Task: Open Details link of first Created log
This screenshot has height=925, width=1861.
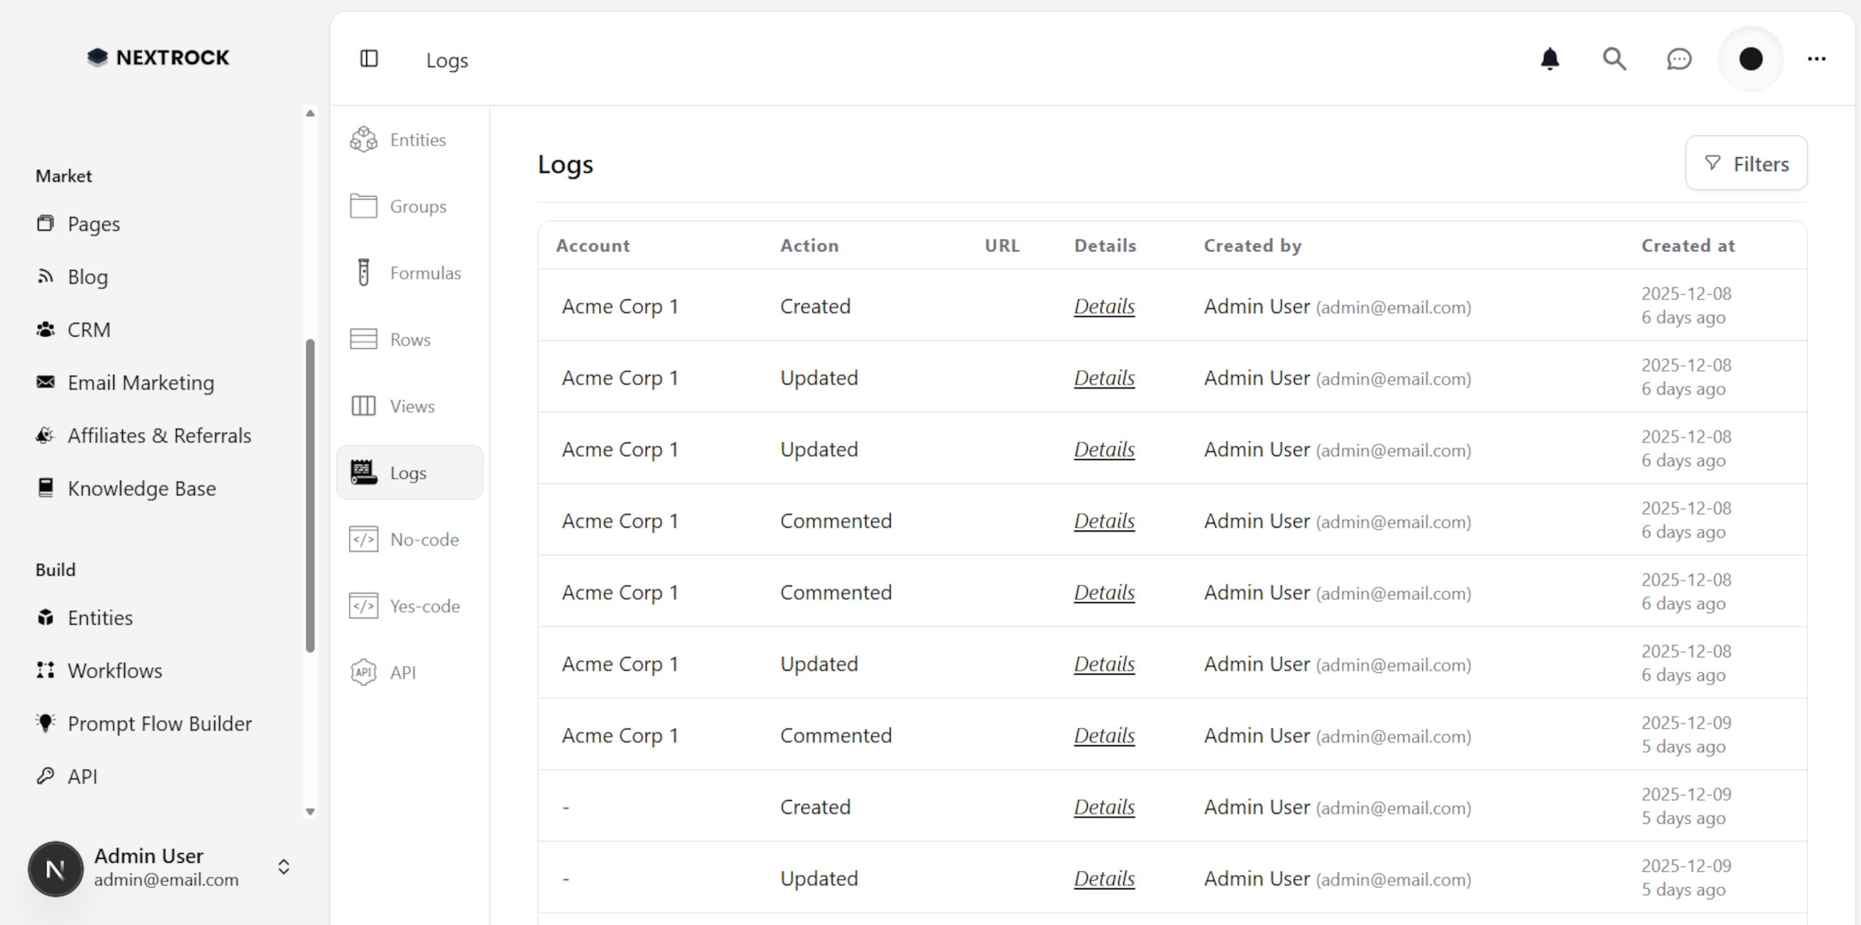Action: (x=1104, y=307)
